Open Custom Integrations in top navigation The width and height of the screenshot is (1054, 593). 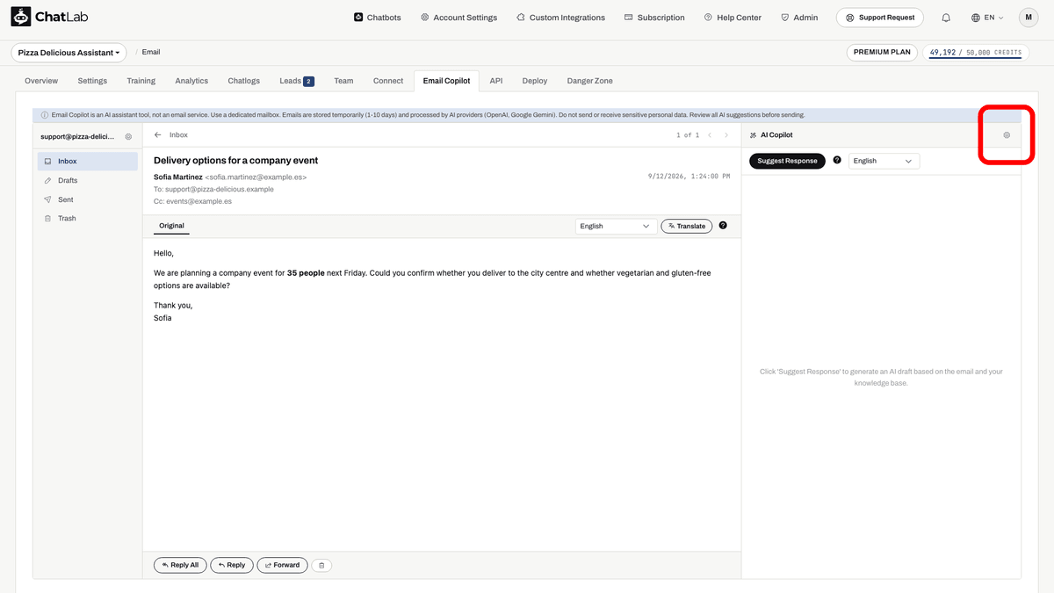coord(560,18)
